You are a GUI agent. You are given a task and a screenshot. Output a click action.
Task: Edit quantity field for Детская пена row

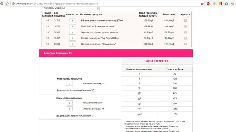[72, 44]
